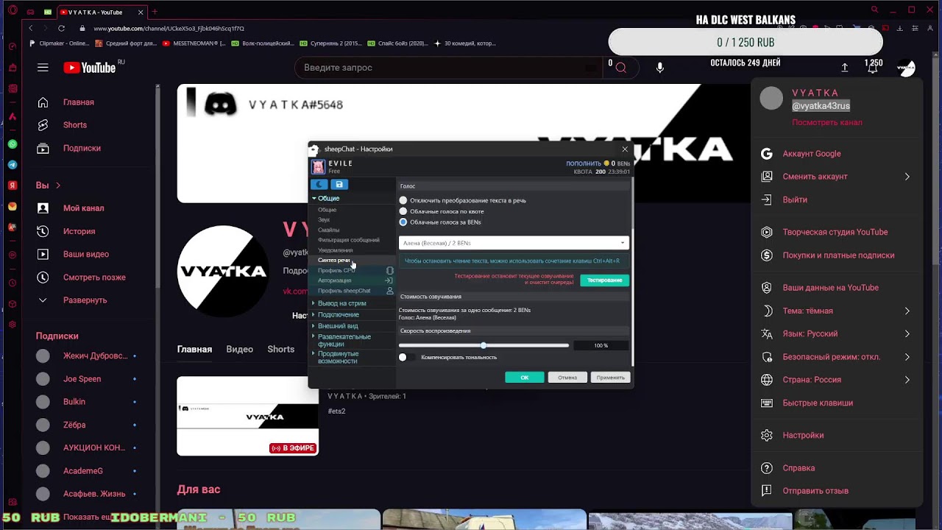
Task: Toggle Компенсировать тональность switch
Action: pos(406,357)
